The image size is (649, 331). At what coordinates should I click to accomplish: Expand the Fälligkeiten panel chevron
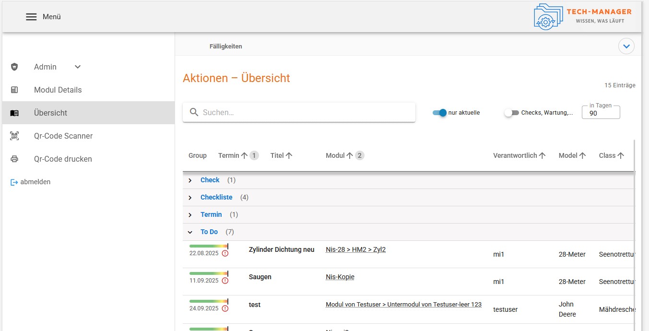click(x=626, y=47)
